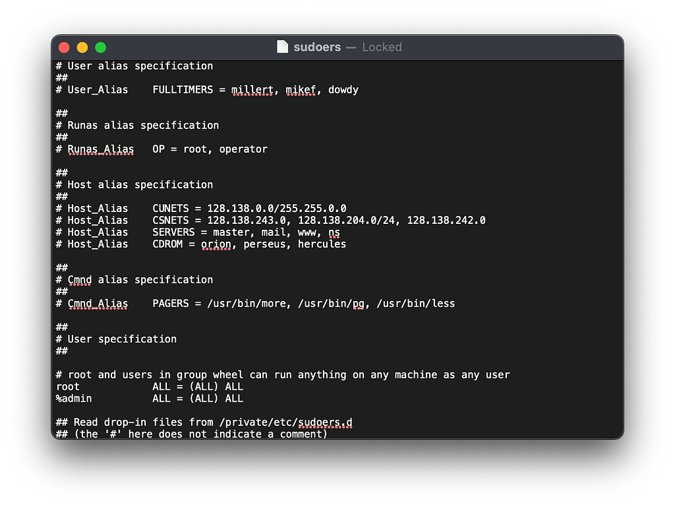Image resolution: width=675 pixels, height=507 pixels.
Task: Close the sudoers window with red button
Action: [x=64, y=47]
